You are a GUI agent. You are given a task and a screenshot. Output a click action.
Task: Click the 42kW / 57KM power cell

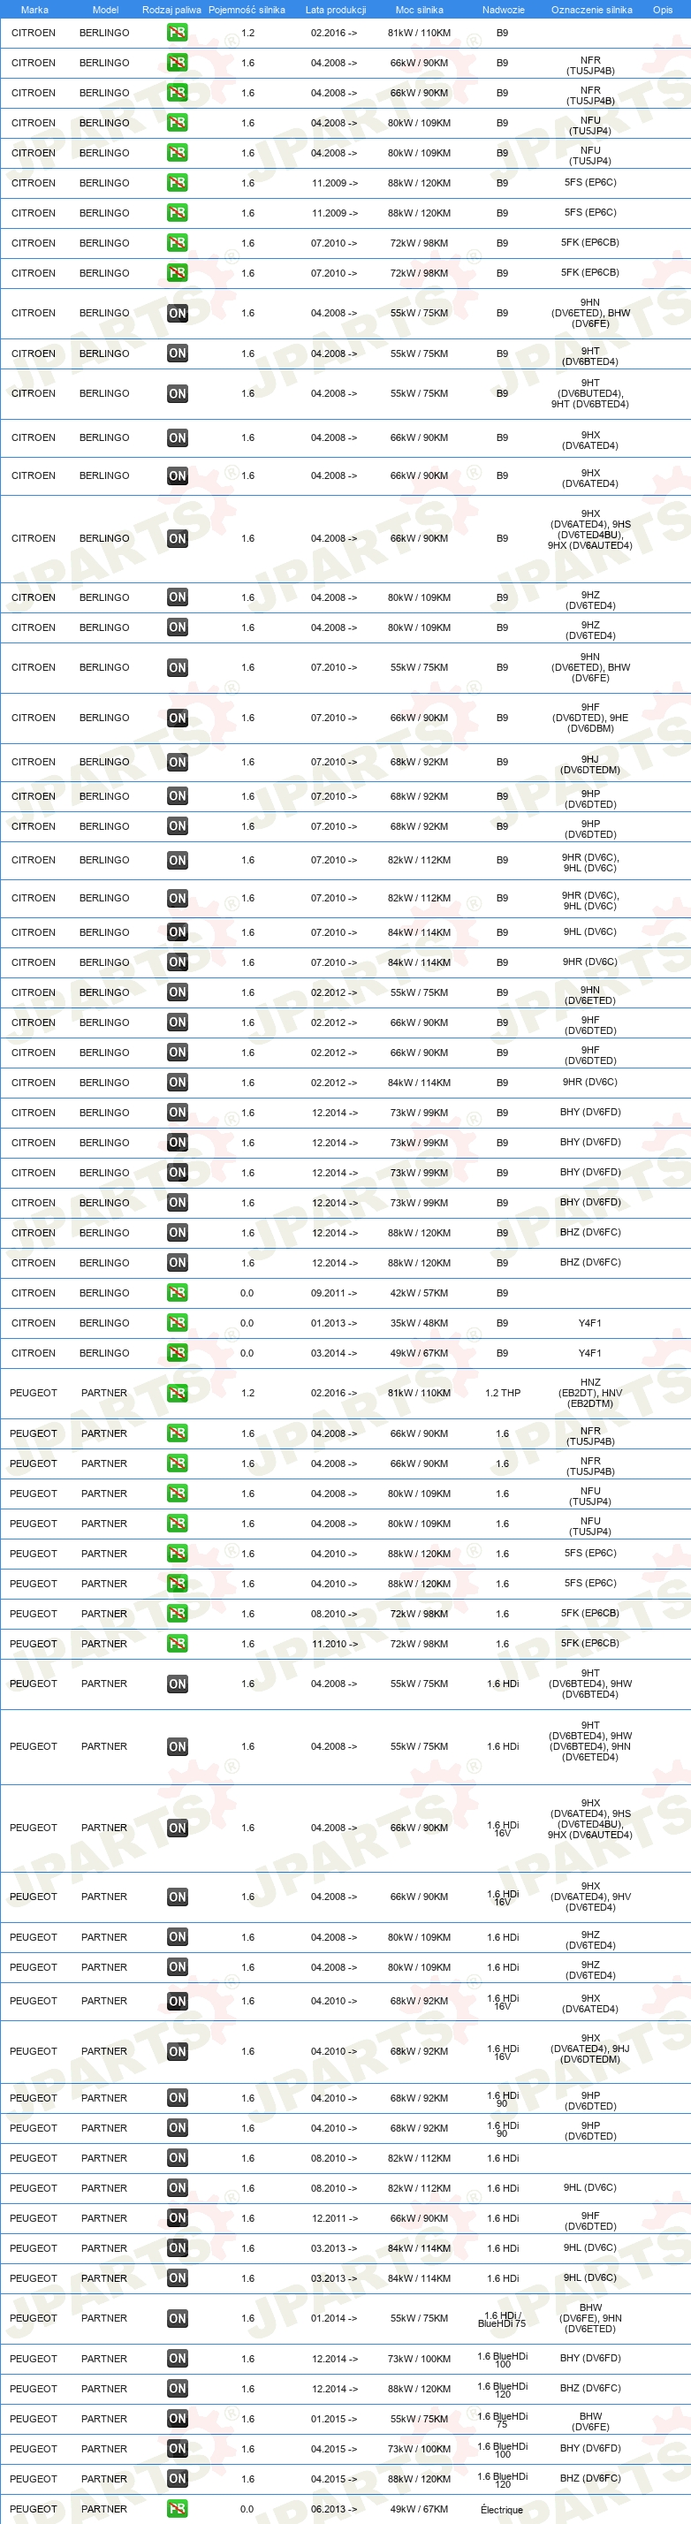[420, 1293]
